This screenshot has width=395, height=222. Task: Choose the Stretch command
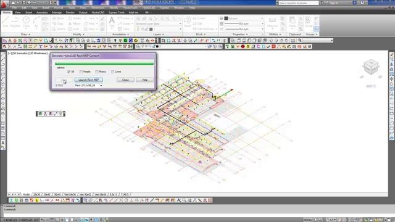point(59,29)
